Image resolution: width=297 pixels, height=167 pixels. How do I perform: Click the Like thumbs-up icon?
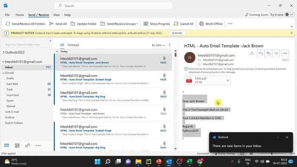pos(252,53)
